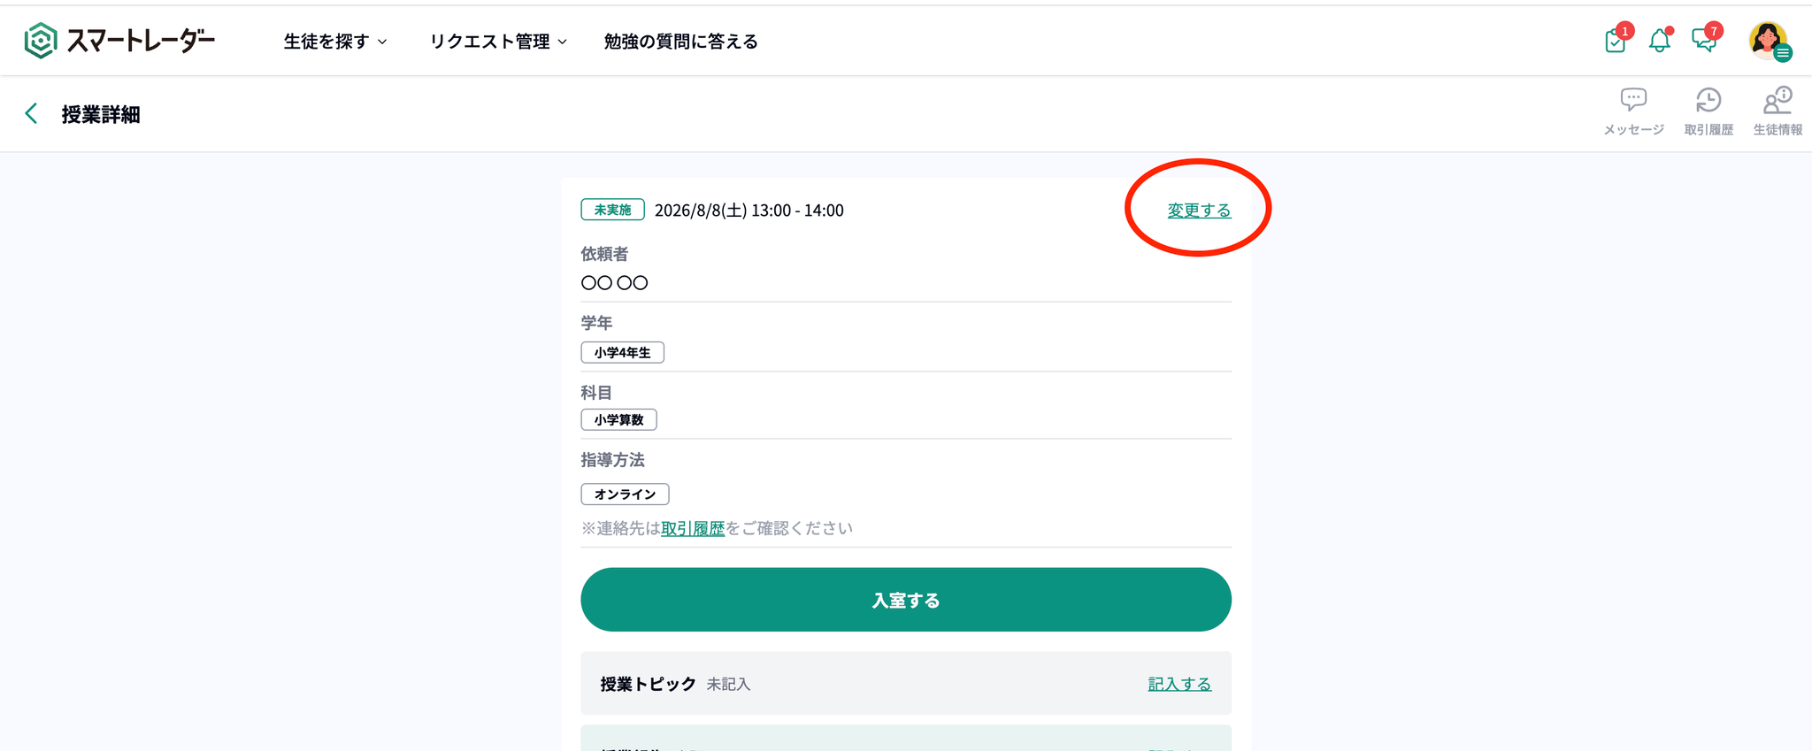Screen dimensions: 1812x751
Task: Click the 取引履歴 link in the contact note
Action: (693, 528)
